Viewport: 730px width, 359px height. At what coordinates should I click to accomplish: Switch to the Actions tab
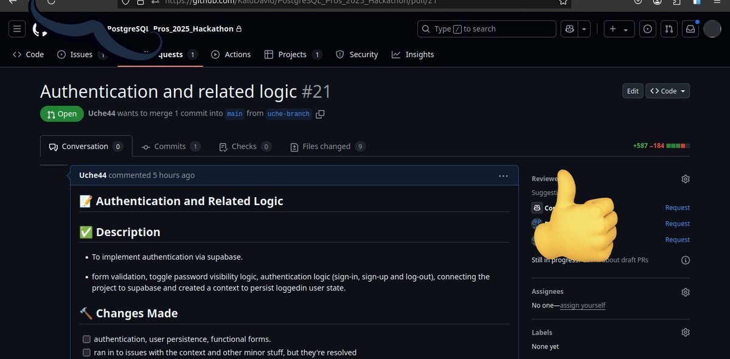coord(231,54)
